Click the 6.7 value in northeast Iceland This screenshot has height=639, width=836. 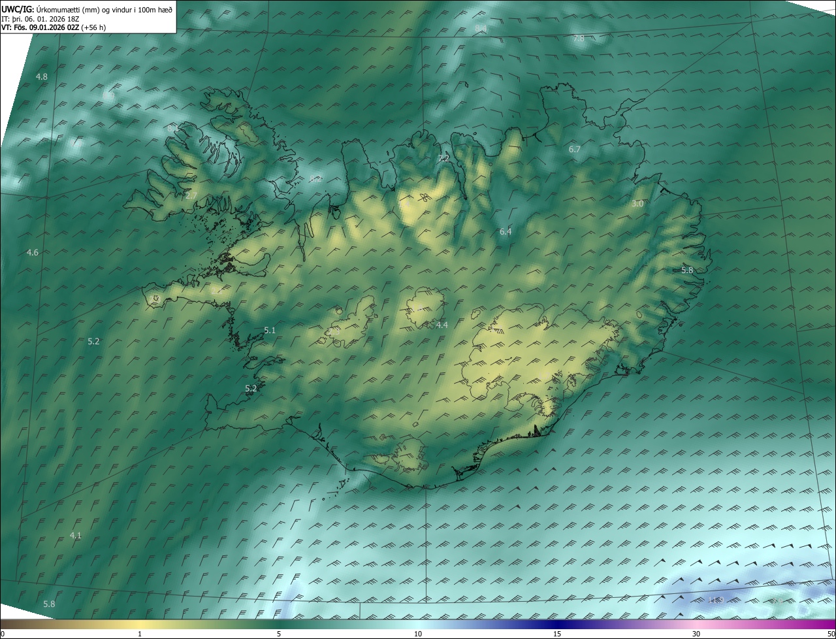coord(575,150)
